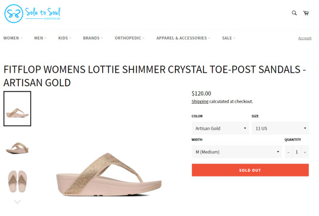Click the red Sold Out button
319x216 pixels.
[250, 170]
